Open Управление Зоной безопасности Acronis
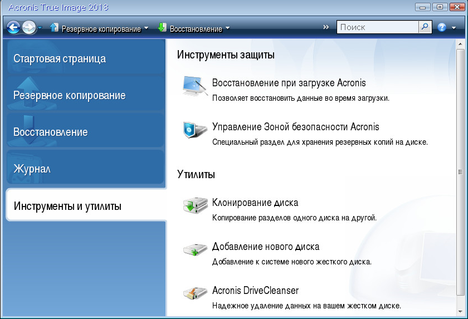468x319 pixels. pyautogui.click(x=295, y=127)
